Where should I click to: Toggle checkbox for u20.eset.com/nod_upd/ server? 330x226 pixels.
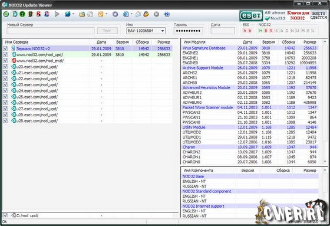(x=5, y=67)
